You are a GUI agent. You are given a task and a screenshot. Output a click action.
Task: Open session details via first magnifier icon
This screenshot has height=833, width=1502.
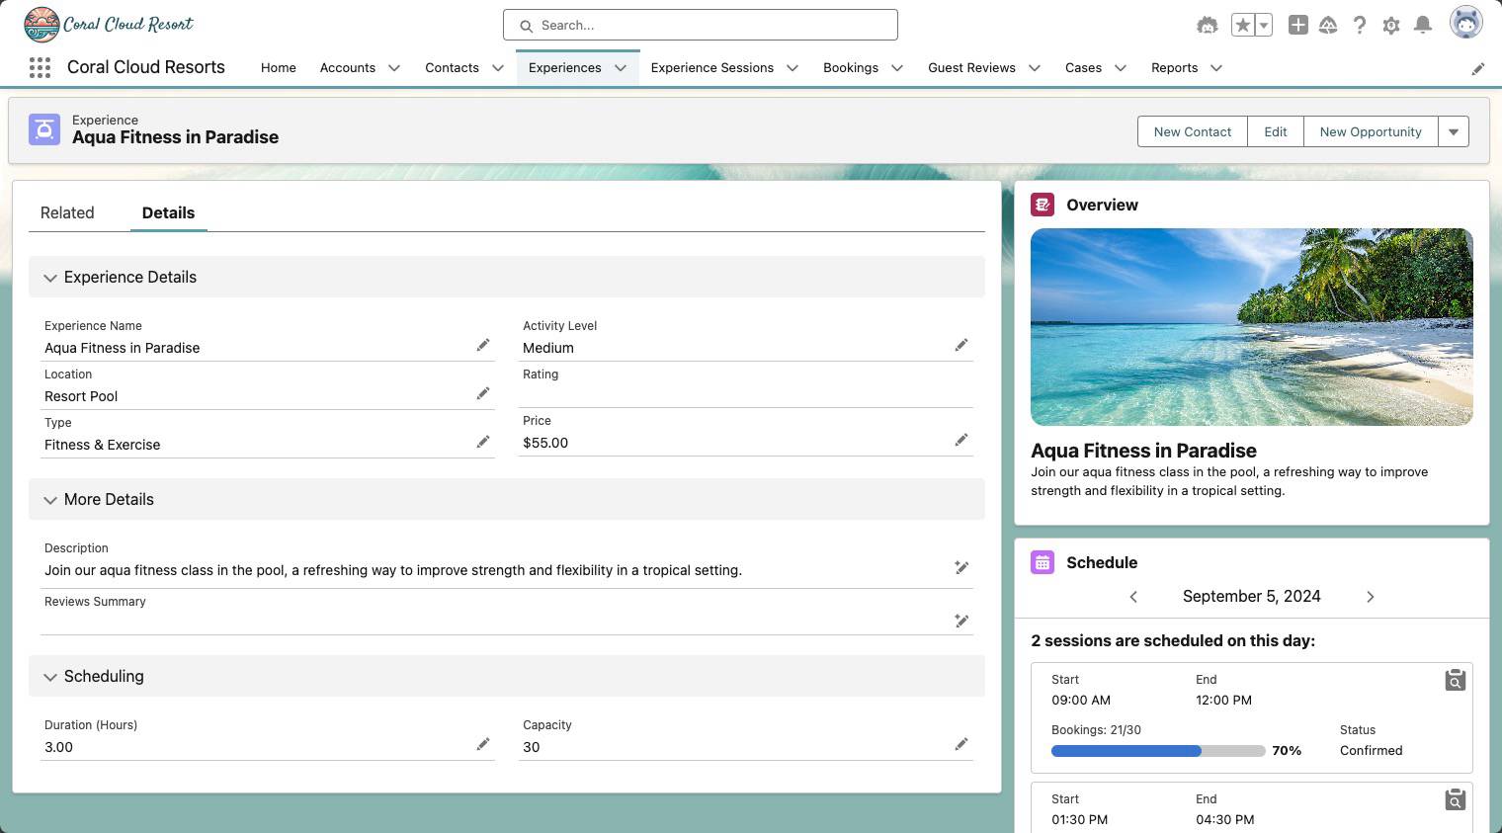[x=1455, y=681]
